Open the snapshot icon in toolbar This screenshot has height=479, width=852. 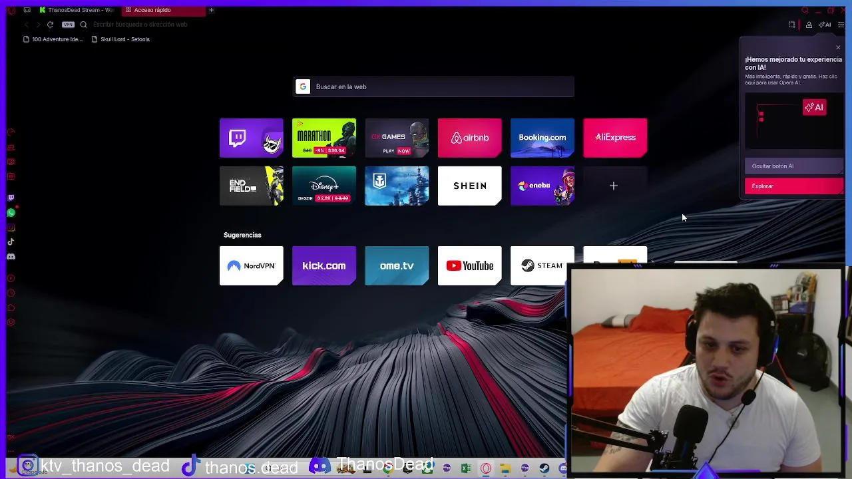point(791,25)
